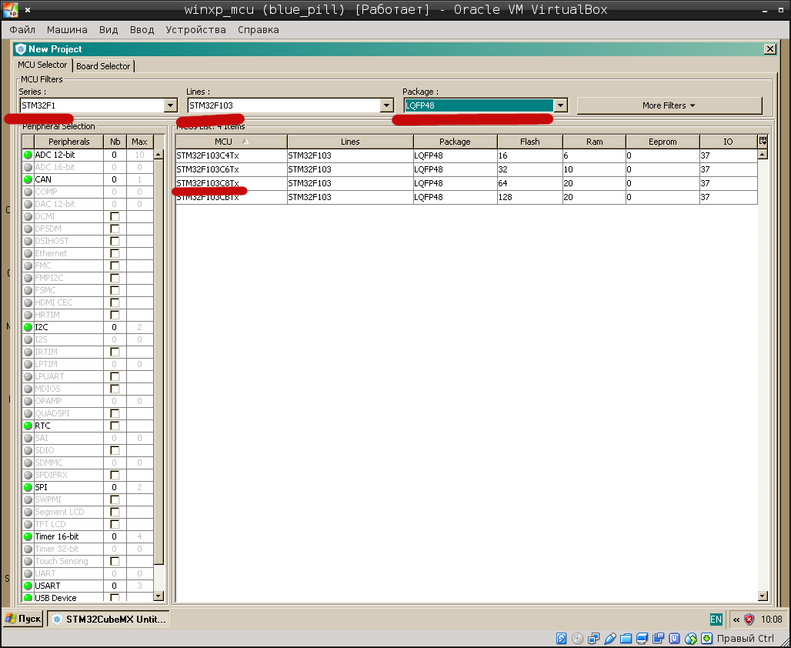Click the VirtualBox shared folders status icon
The image size is (791, 648).
tap(626, 639)
